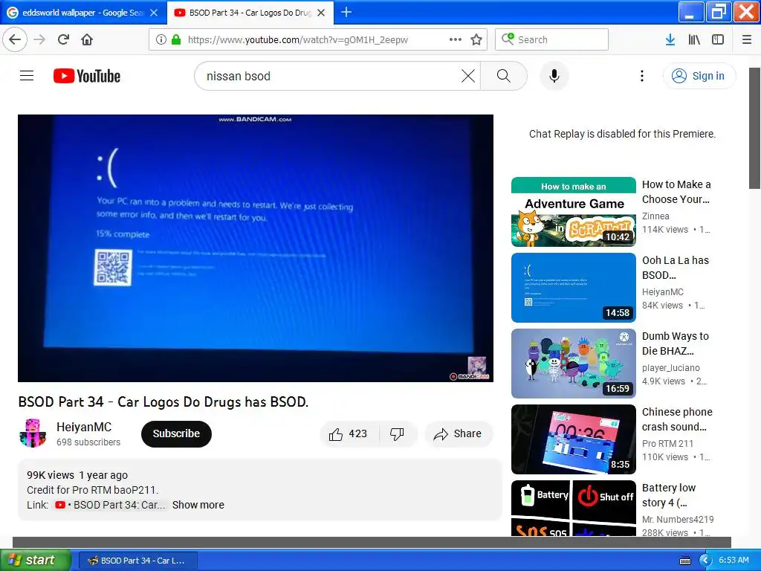Bookmark this page with the star icon
Viewport: 761px width, 571px height.
476,39
